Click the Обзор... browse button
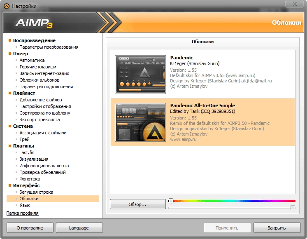307x239 pixels. tap(137, 204)
